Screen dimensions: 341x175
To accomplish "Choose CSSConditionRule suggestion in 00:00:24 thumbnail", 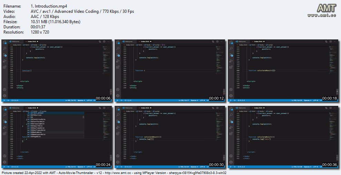I will tap(56, 119).
